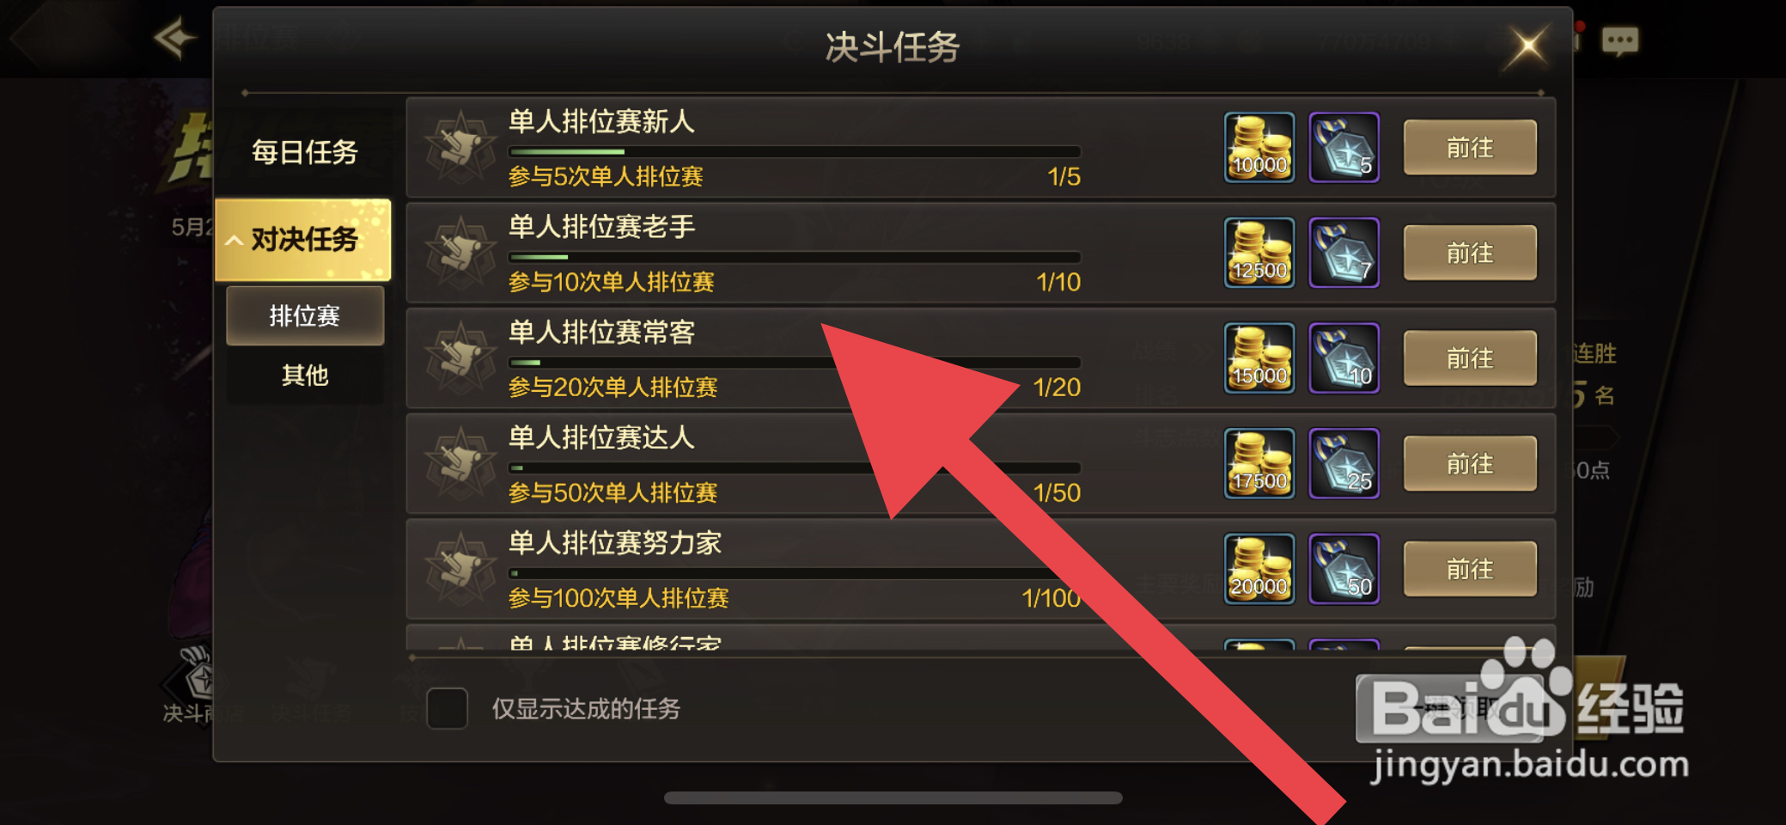
Task: Click the 单人排位赛新人 task emblem icon
Action: tap(460, 148)
